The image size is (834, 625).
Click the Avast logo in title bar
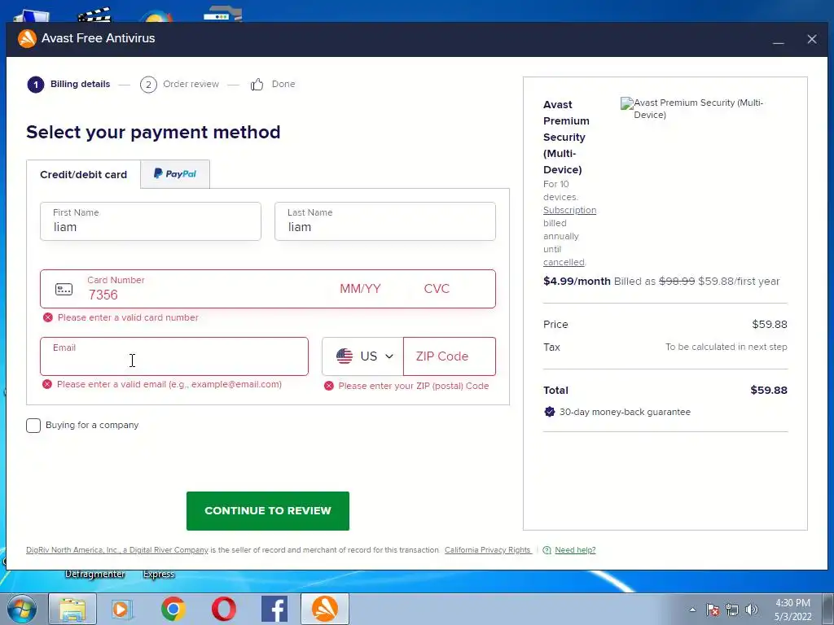pos(27,38)
